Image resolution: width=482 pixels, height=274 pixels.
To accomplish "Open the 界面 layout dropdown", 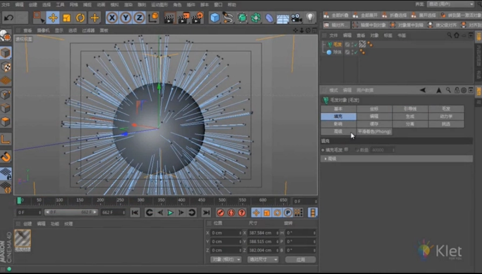I will 452,4.
